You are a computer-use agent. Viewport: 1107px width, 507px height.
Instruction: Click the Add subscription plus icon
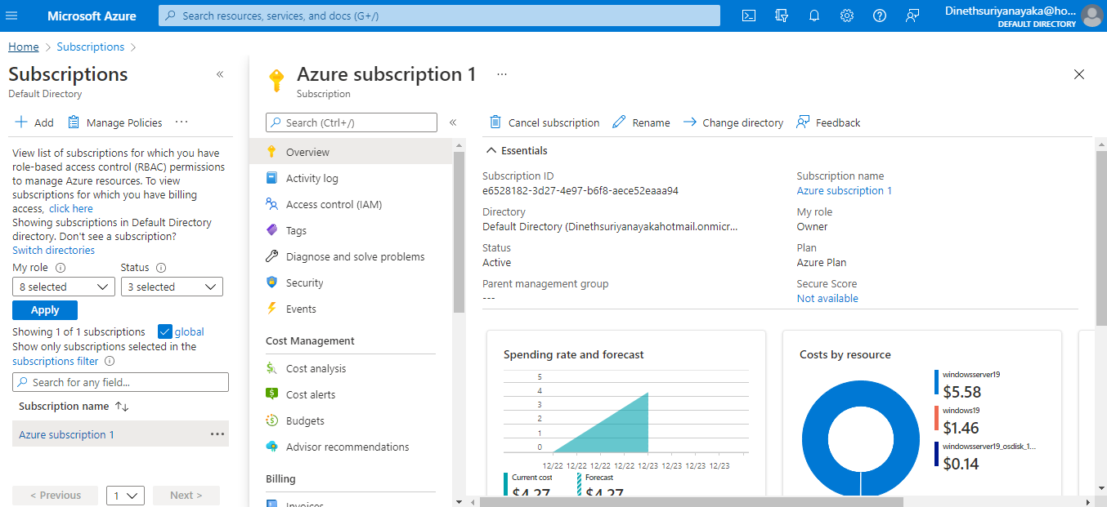(x=21, y=122)
